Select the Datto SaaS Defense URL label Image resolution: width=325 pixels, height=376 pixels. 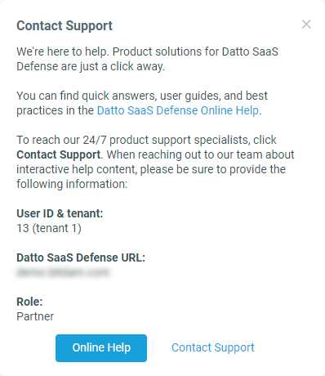coord(81,257)
